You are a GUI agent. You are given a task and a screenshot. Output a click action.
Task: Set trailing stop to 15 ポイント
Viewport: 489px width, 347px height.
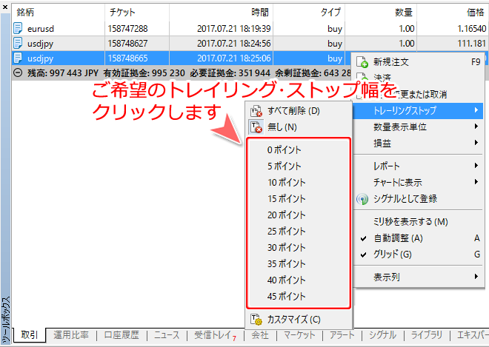click(x=299, y=199)
